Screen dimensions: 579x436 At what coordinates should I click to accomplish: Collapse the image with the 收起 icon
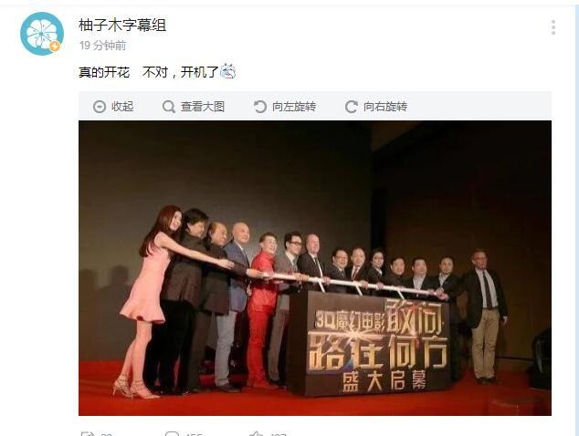tap(100, 107)
